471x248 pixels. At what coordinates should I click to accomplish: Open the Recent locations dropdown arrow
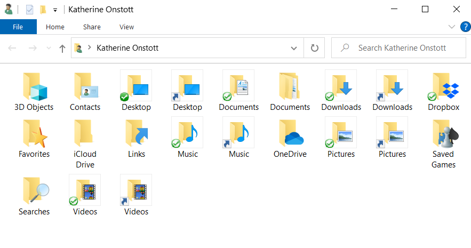coord(49,48)
